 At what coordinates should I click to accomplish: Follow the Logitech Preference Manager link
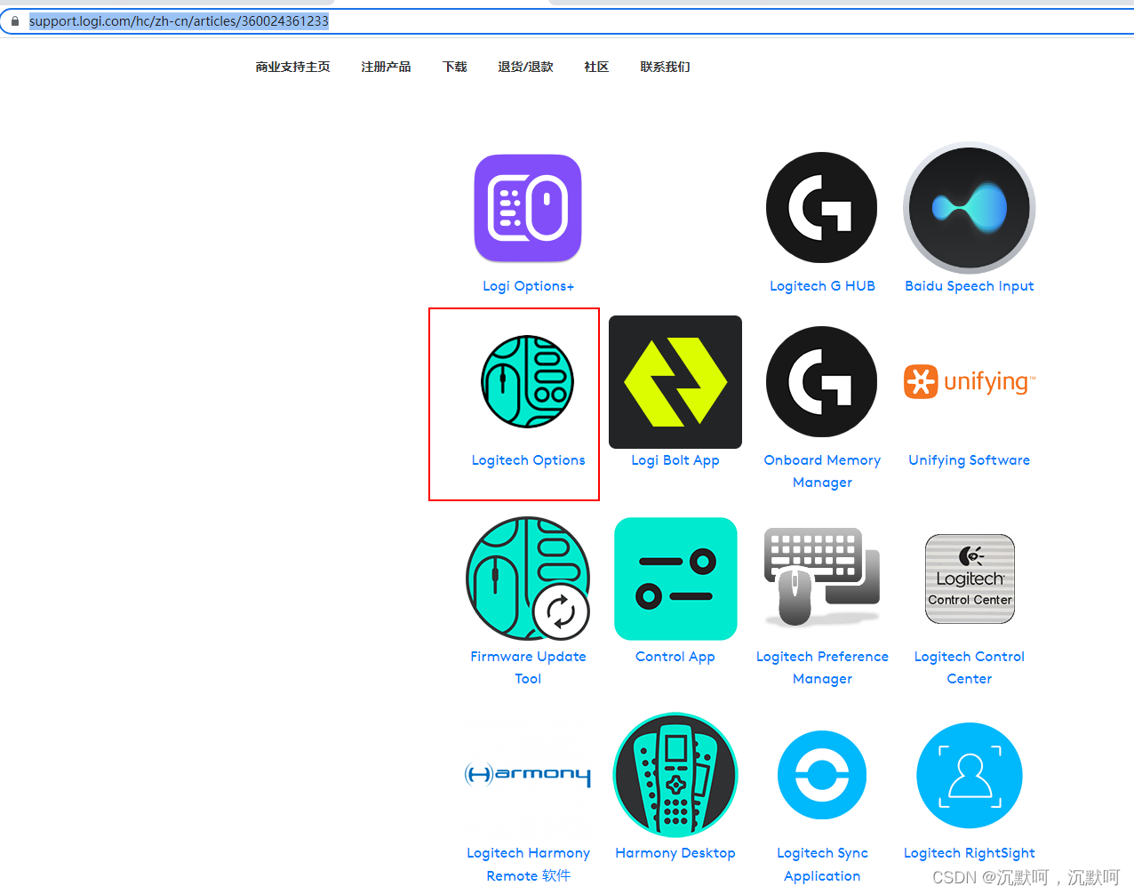click(822, 667)
